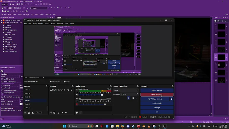This screenshot has height=129, width=229.
Task: Select the hand pan tool in Clickteam
Action: 11,4
